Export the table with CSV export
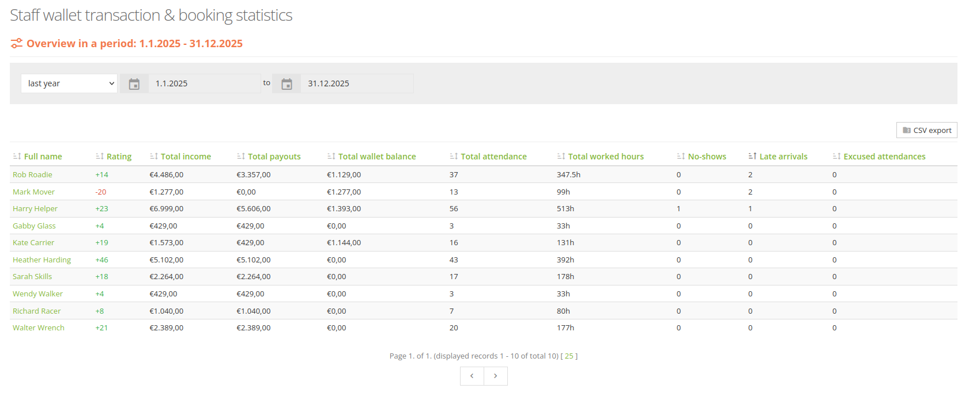The height and width of the screenshot is (400, 969). [x=927, y=130]
